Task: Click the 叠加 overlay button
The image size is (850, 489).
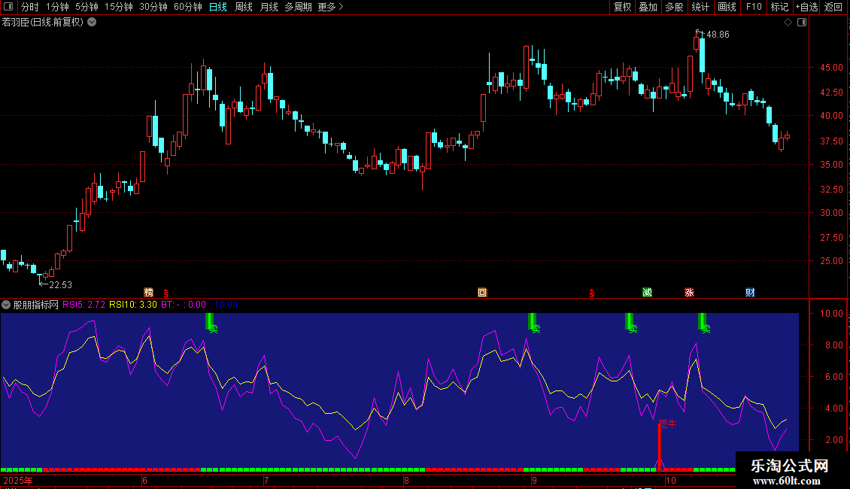Action: click(x=648, y=7)
